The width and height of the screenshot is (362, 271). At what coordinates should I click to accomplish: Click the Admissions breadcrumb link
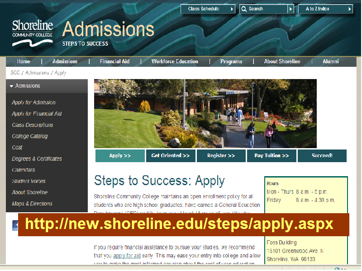pyautogui.click(x=37, y=73)
